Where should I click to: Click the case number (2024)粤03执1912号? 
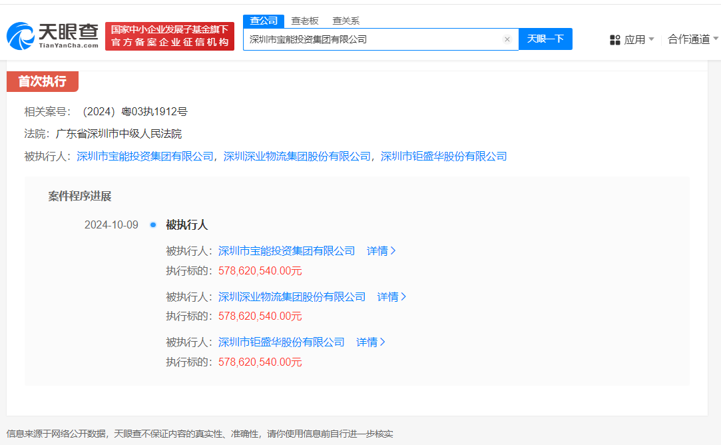134,112
